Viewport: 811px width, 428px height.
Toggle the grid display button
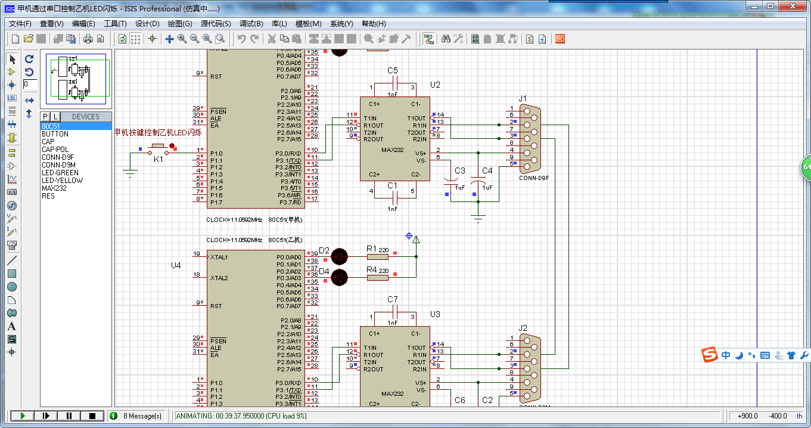(136, 39)
